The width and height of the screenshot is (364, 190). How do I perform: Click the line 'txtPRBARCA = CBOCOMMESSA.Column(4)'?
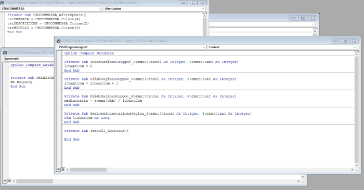tap(44, 19)
